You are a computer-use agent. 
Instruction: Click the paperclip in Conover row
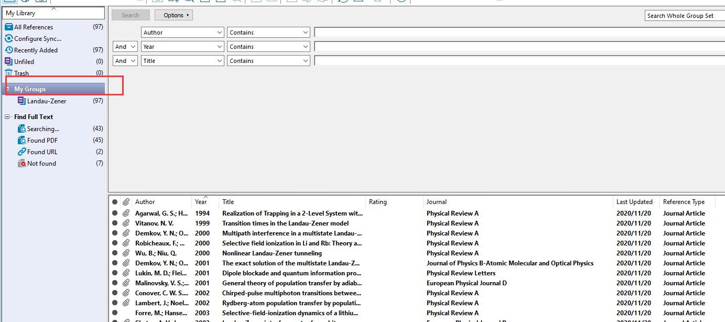[126, 293]
